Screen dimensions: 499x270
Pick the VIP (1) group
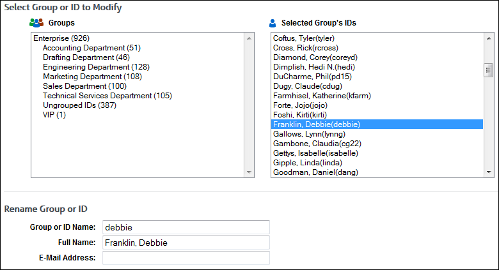pos(54,115)
